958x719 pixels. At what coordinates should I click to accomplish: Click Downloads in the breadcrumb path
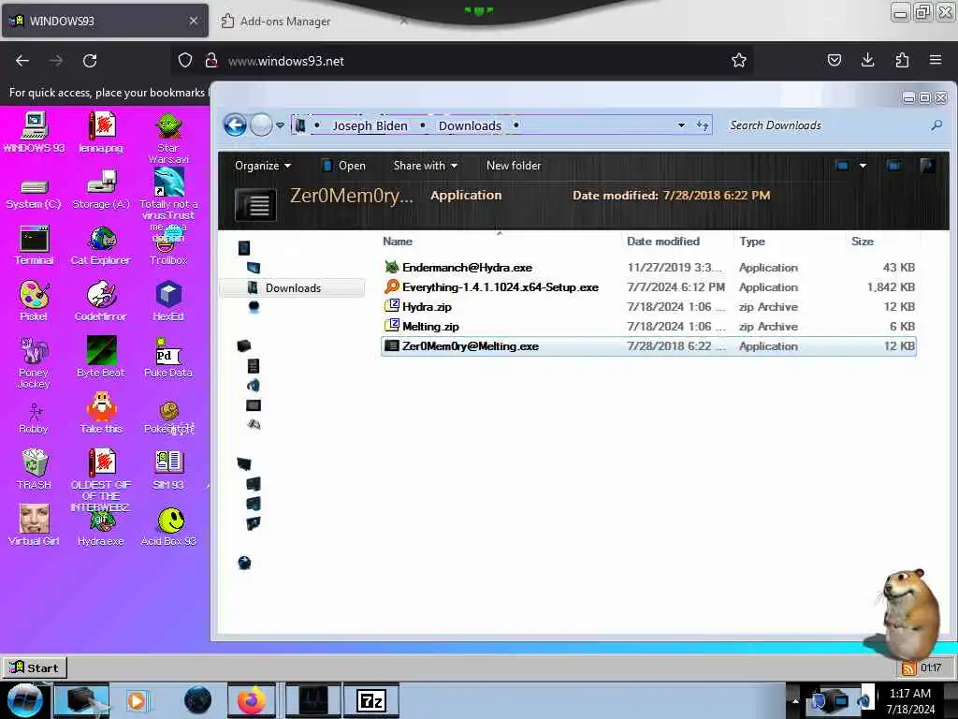470,126
